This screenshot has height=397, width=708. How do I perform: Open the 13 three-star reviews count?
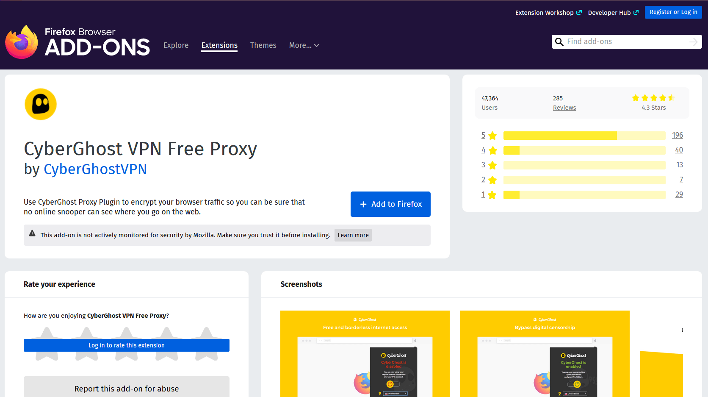coord(679,165)
